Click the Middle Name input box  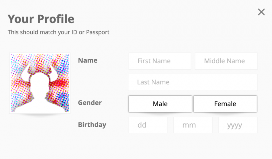click(x=226, y=61)
